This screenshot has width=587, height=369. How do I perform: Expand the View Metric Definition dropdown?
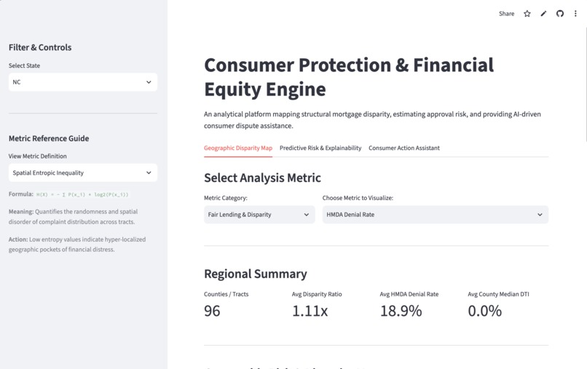click(x=83, y=173)
